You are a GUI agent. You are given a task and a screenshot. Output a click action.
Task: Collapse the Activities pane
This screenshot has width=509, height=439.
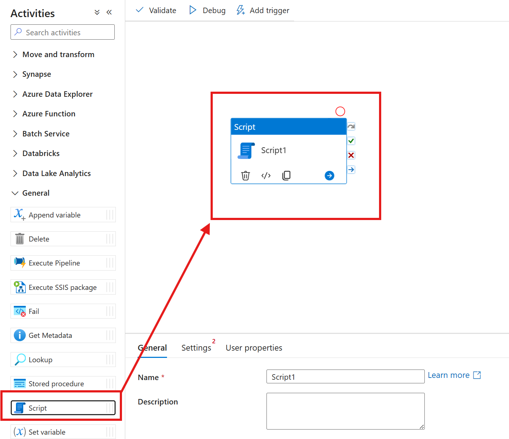point(109,12)
